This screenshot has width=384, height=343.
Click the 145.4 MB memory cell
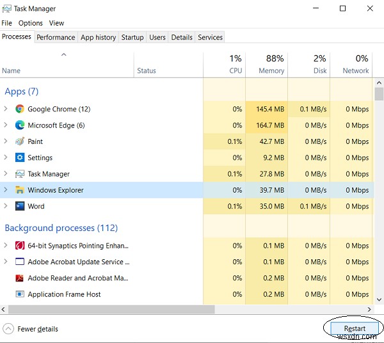(x=267, y=109)
